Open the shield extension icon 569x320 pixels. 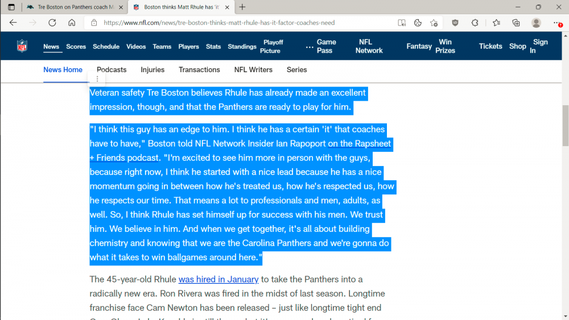tap(455, 23)
